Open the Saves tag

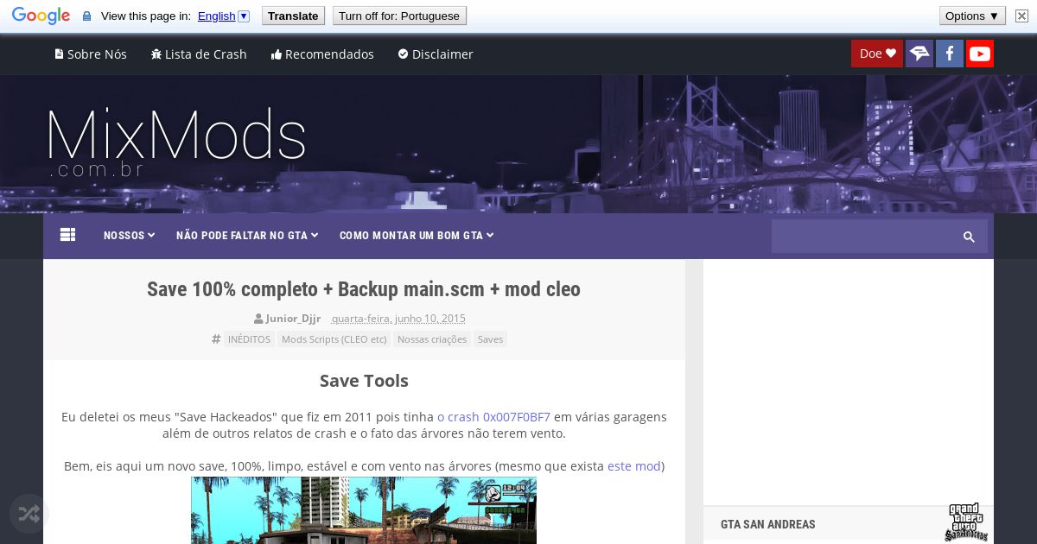pyautogui.click(x=490, y=339)
